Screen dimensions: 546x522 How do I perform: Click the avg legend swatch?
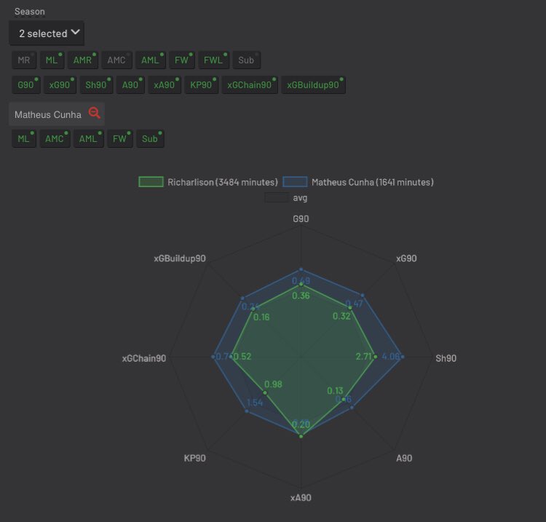[277, 197]
